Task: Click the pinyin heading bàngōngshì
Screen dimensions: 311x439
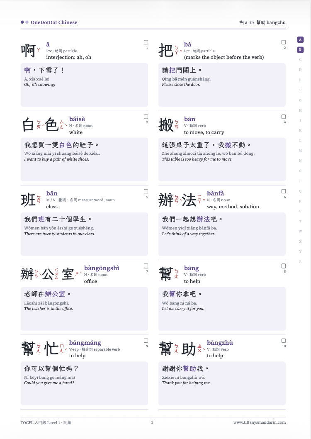Action: click(x=102, y=268)
